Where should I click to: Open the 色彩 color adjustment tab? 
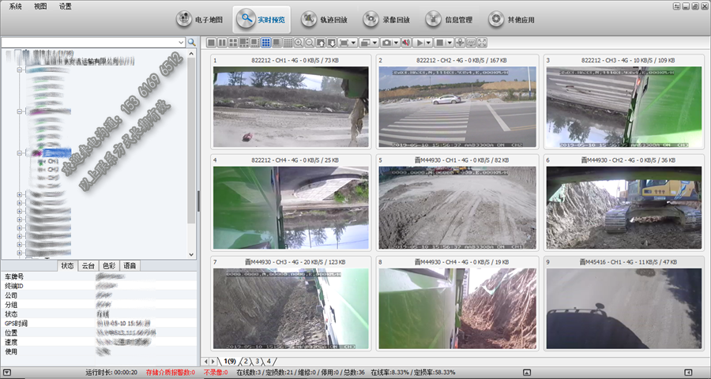coord(109,266)
